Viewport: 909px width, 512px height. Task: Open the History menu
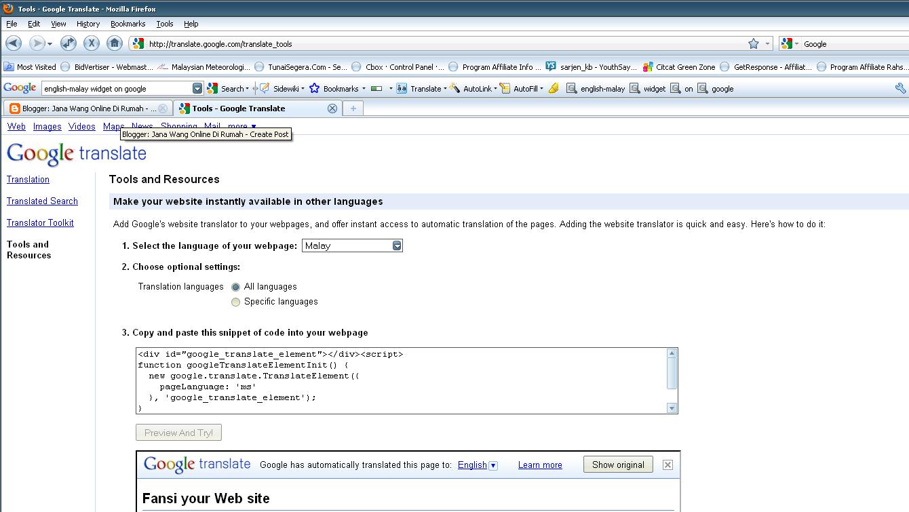(88, 24)
